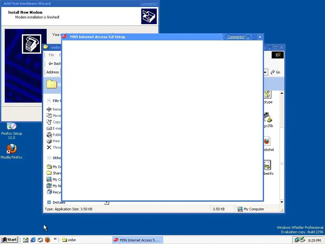
Task: Click the vertical scrollbar thumb in oobe window
Action: [282, 164]
